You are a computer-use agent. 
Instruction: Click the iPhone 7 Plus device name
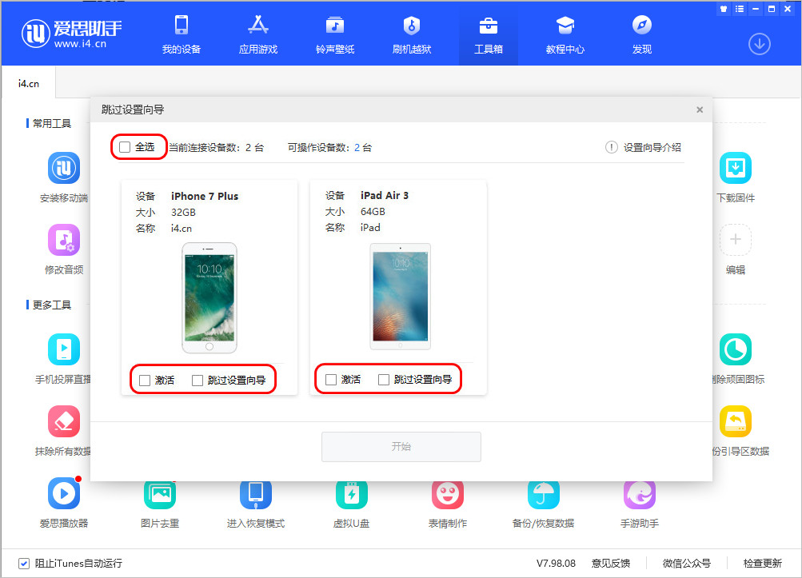tap(205, 196)
